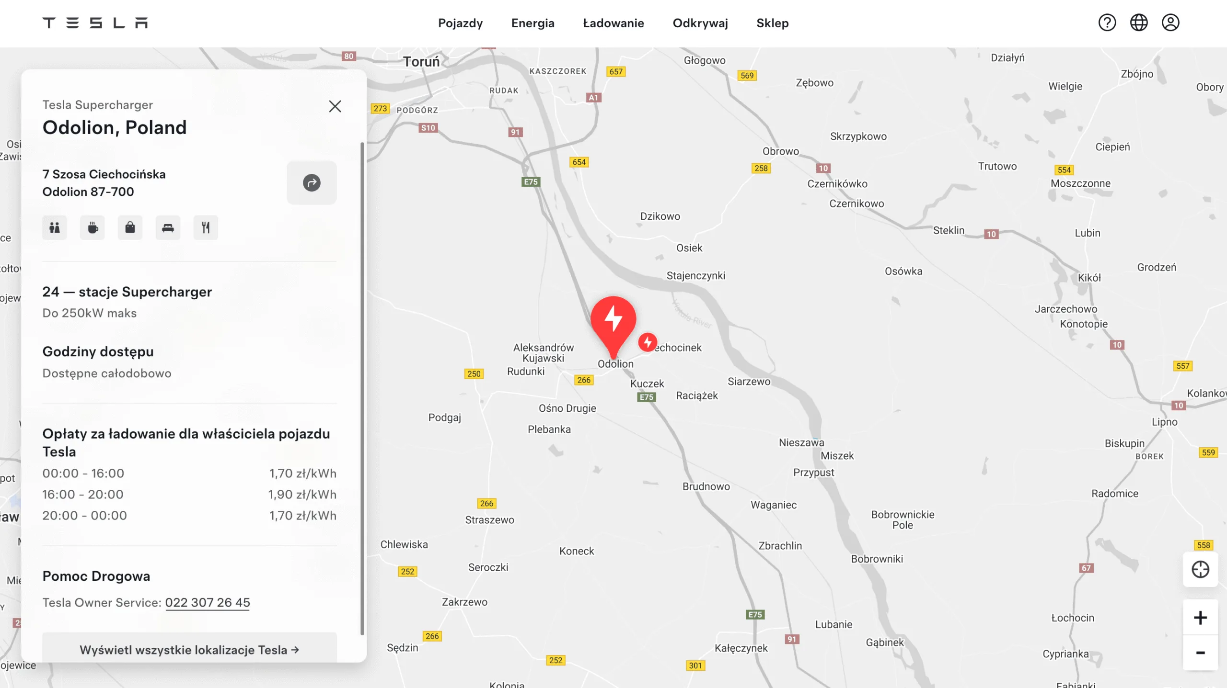
Task: Zoom in the map with plus
Action: click(x=1201, y=618)
